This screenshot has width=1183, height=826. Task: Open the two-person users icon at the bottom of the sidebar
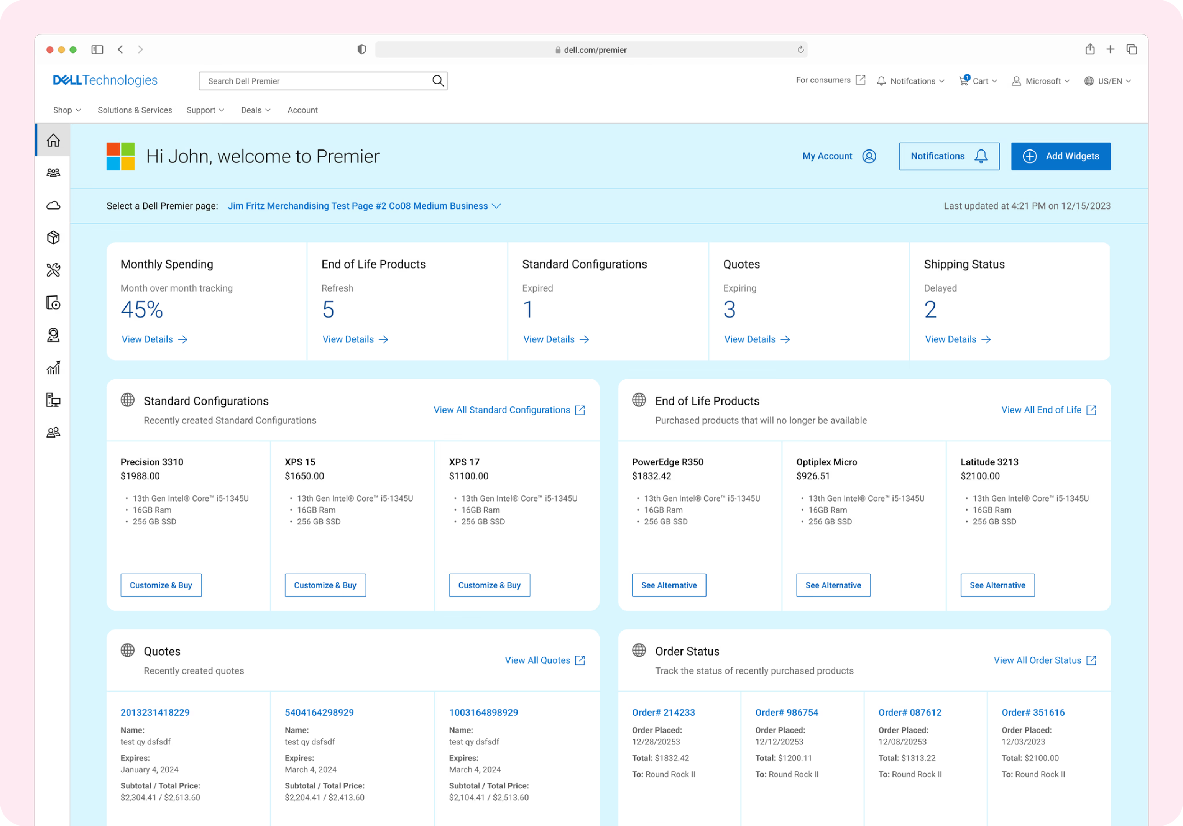pos(53,432)
